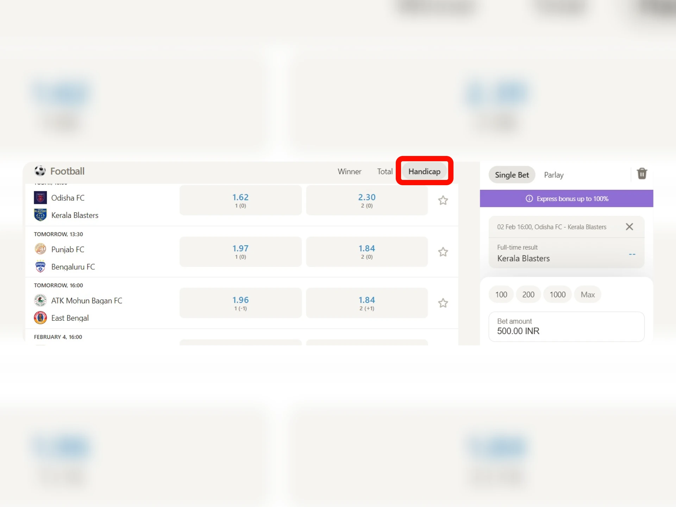Click Punjab FC team icon
The height and width of the screenshot is (507, 676).
click(x=40, y=249)
